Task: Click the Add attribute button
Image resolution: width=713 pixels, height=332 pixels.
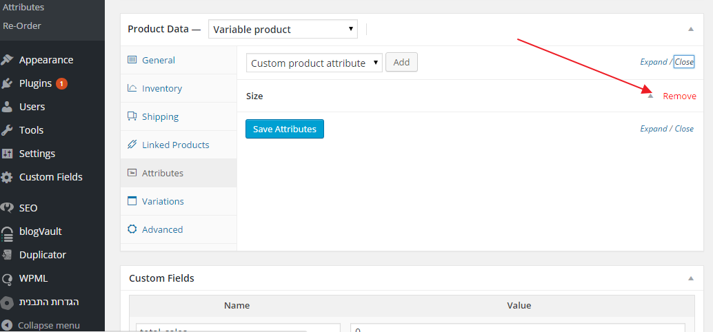Action: click(x=401, y=62)
